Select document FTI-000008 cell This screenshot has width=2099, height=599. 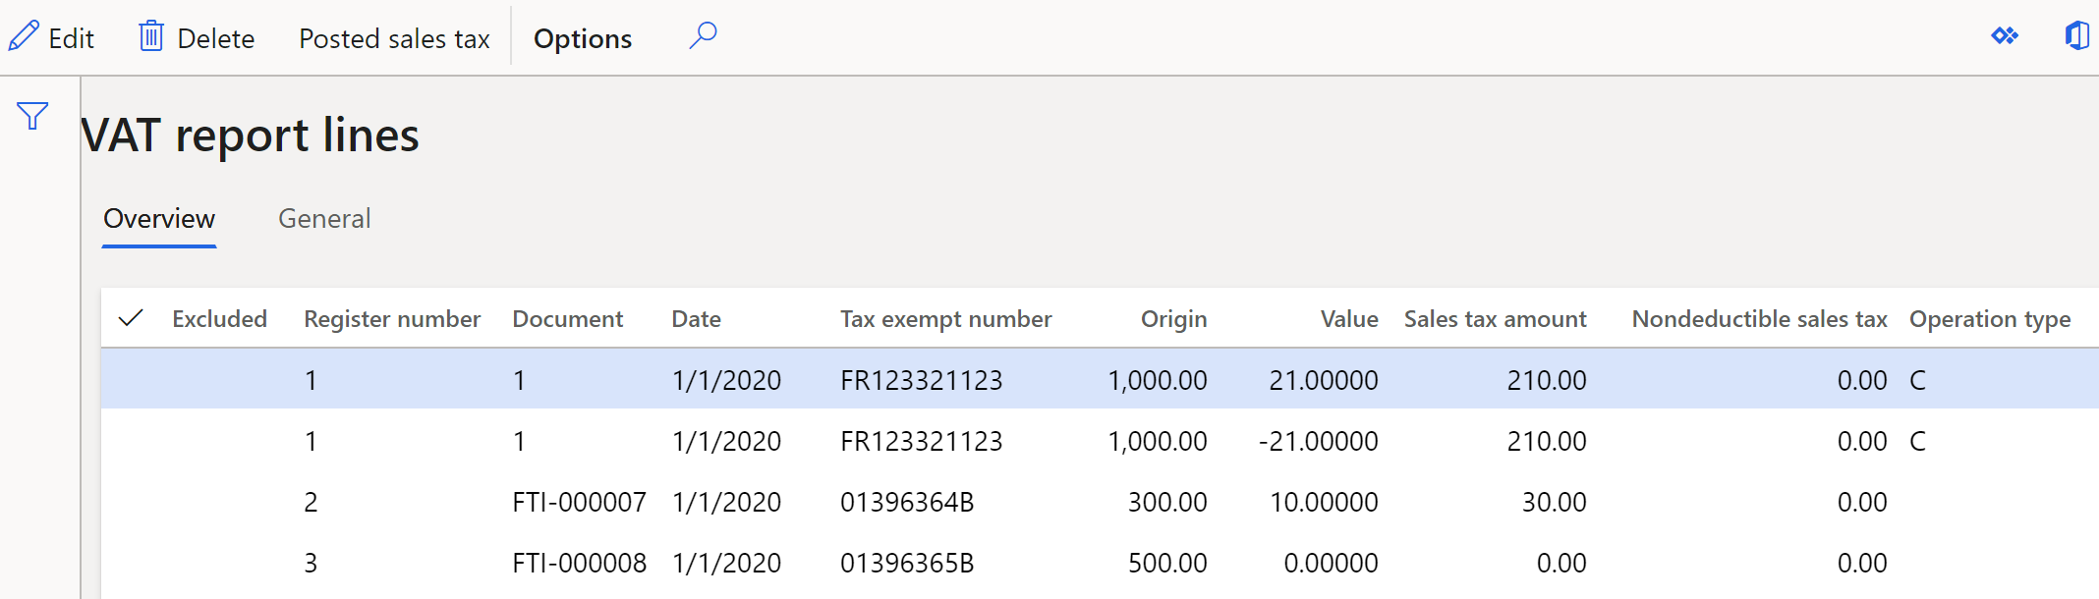point(580,563)
